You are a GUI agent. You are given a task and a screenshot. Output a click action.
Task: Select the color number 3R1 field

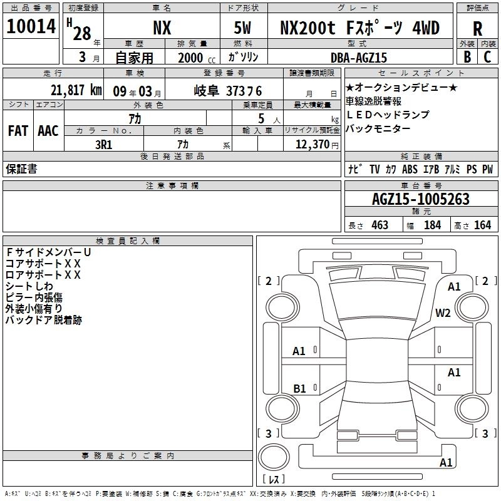click(104, 144)
